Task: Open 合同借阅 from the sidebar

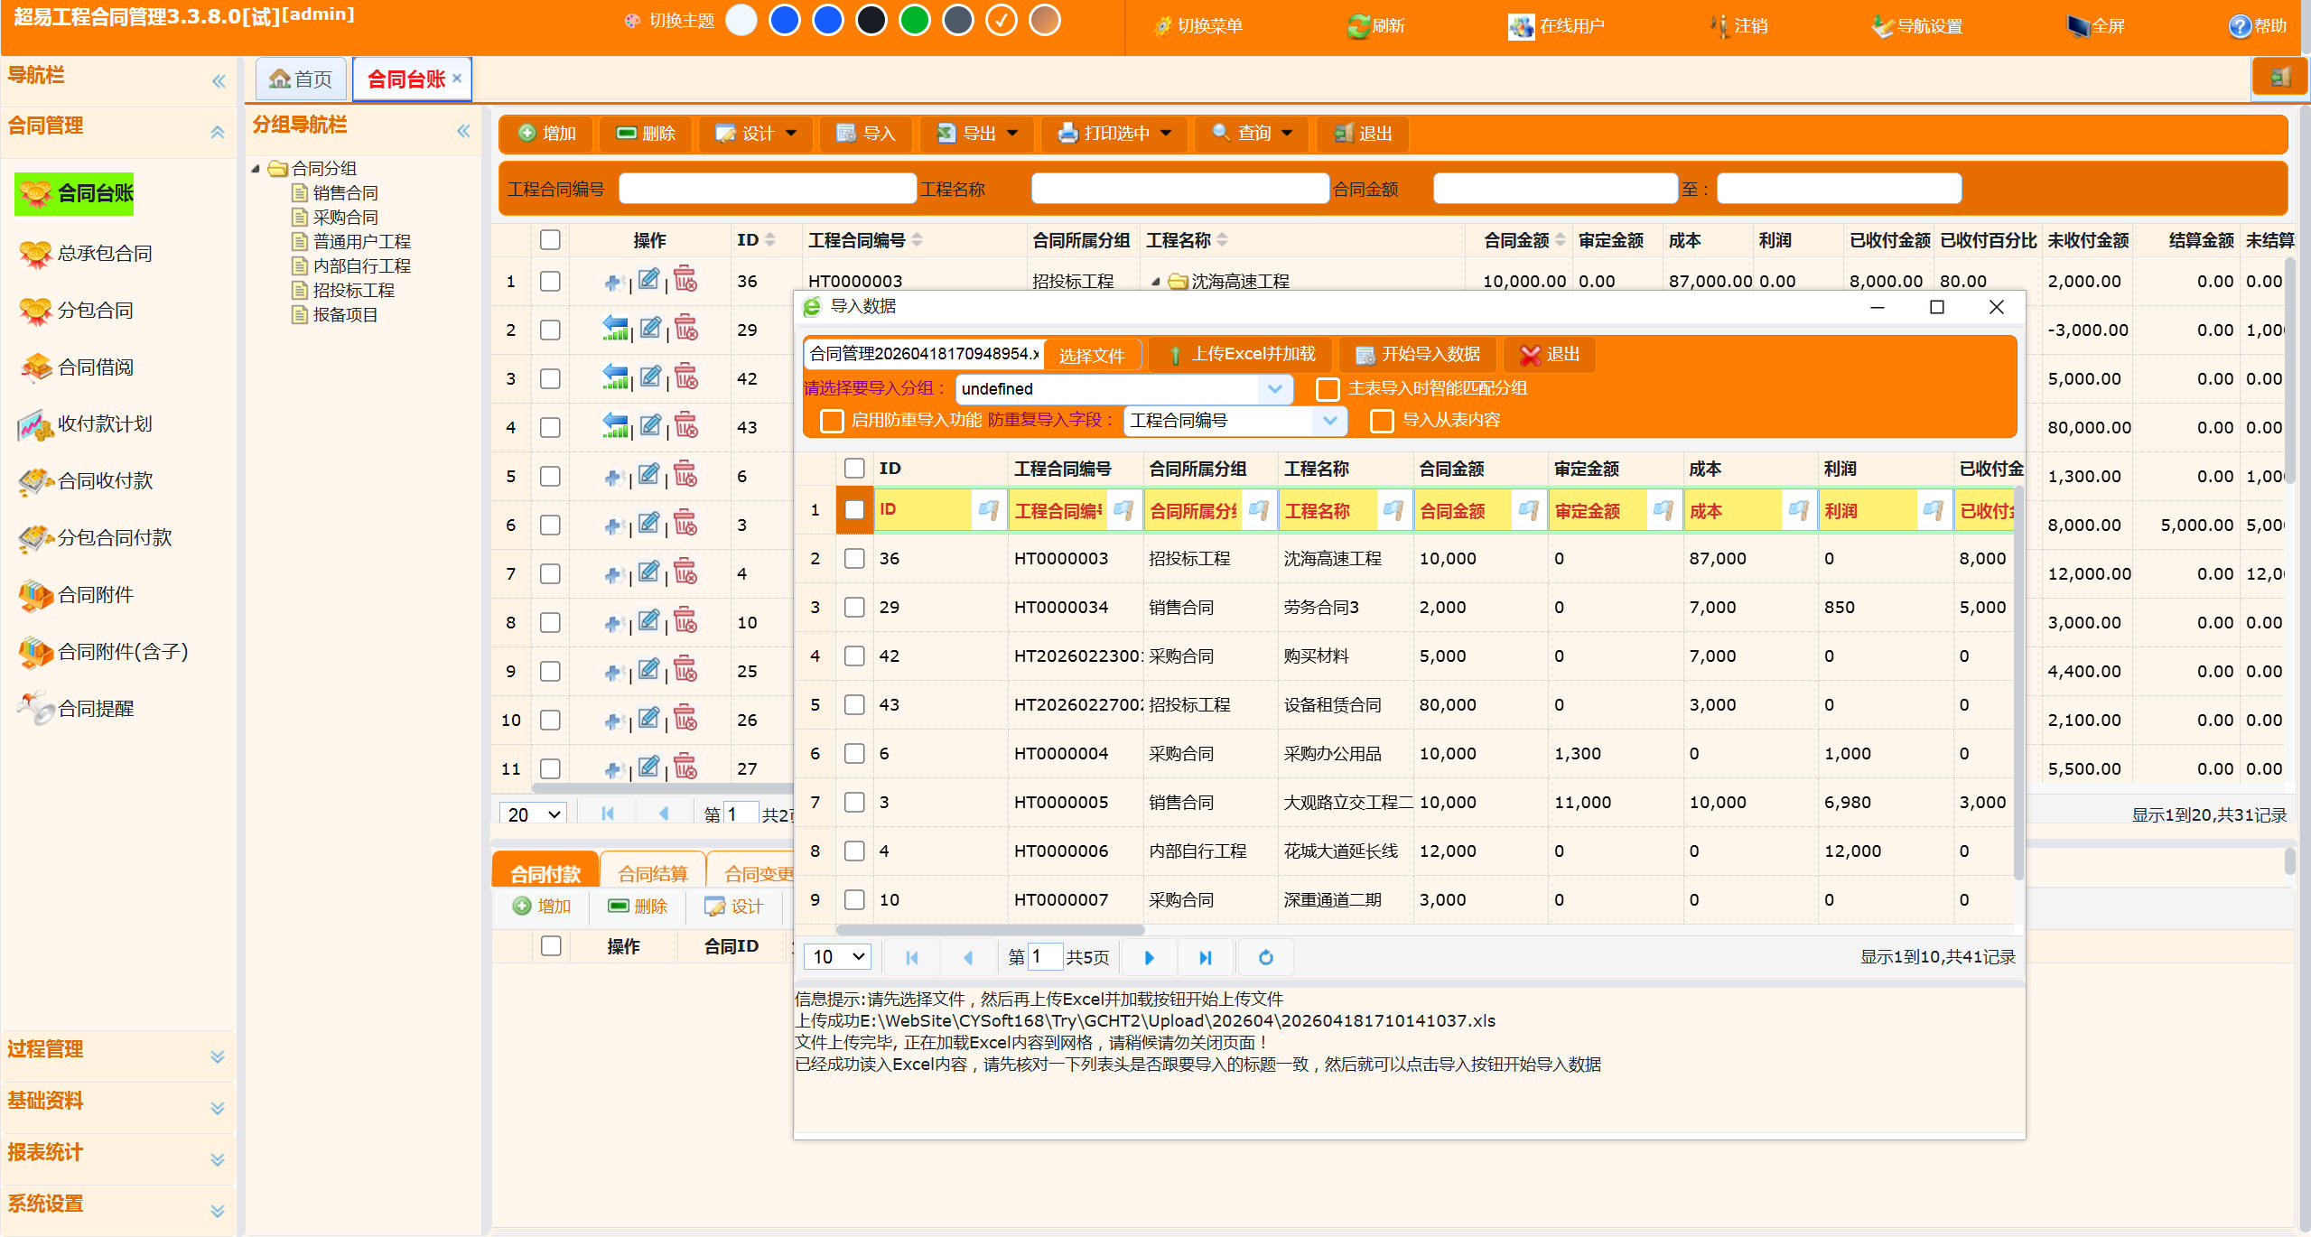Action: coord(95,367)
